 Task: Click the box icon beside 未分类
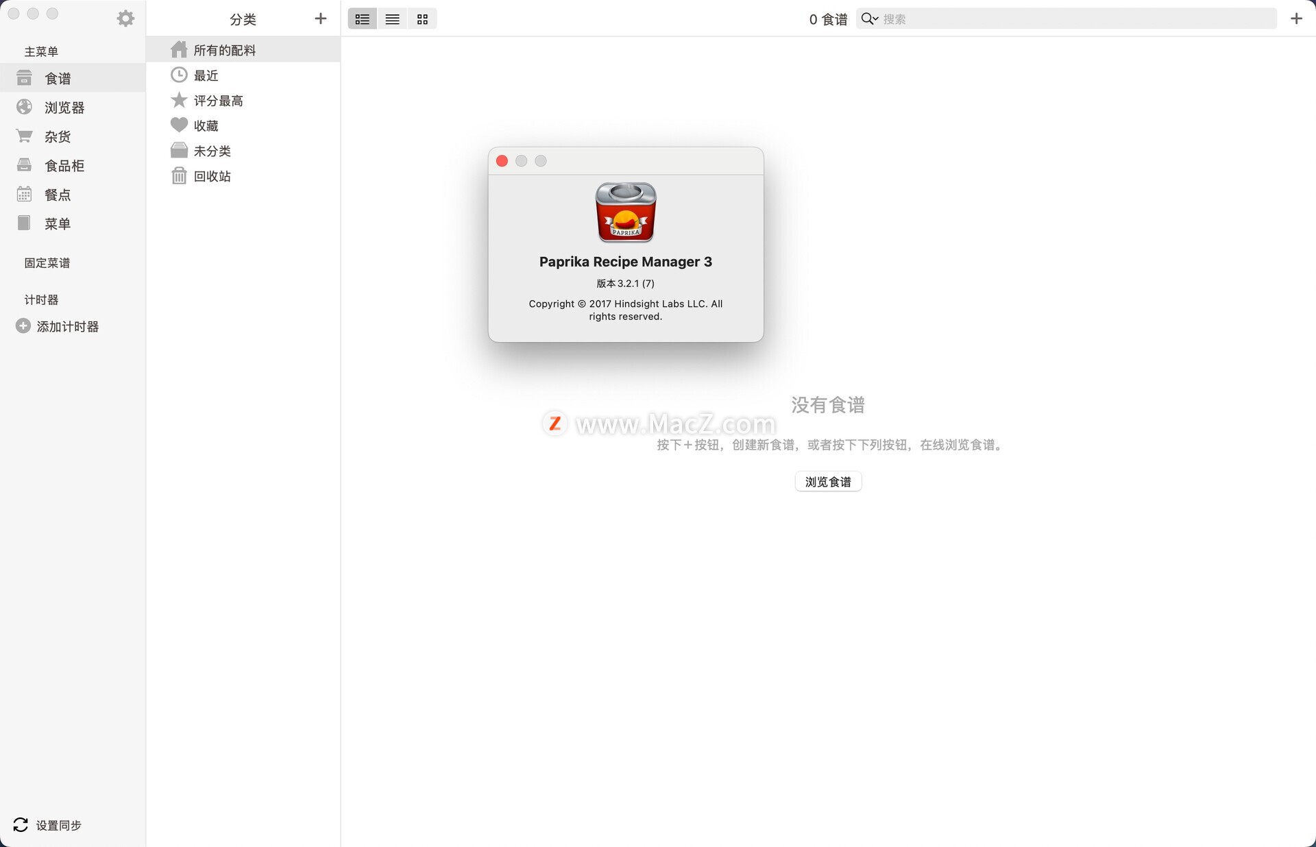(179, 150)
